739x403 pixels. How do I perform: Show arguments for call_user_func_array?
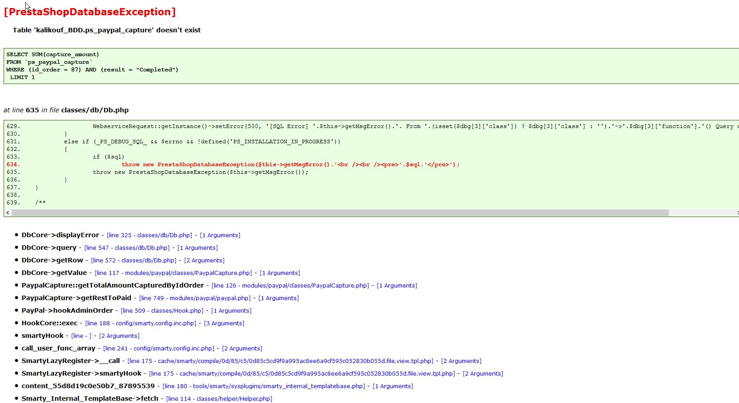point(242,348)
